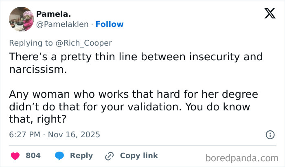Image resolution: width=285 pixels, height=167 pixels.
Task: Like the tweet with the heart icon
Action: (x=15, y=156)
